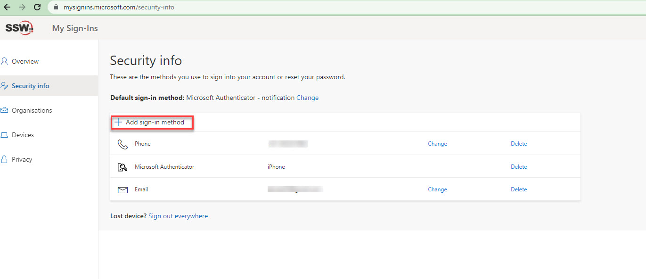Click the browser forward arrow
Screen dimensions: 646x279
[22, 7]
